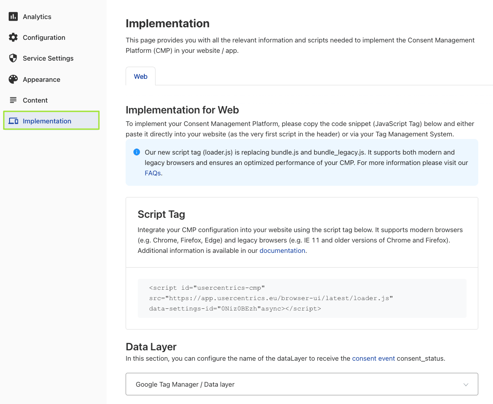Open the Analytics menu label
This screenshot has width=493, height=404.
click(x=37, y=17)
